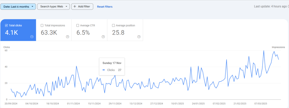289x108 pixels.
Task: Click the chart peak near 07/03/2025
Action: coord(264,51)
